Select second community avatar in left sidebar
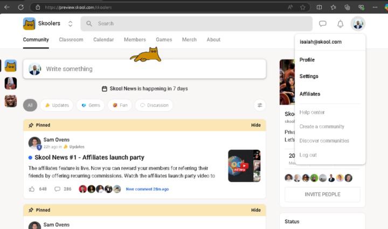 coord(11,83)
